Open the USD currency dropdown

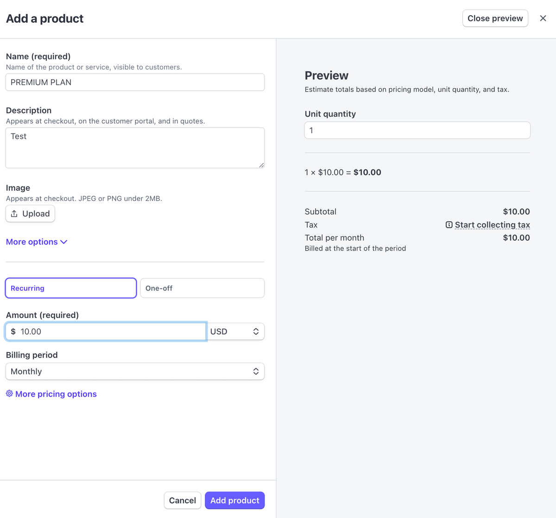(235, 331)
